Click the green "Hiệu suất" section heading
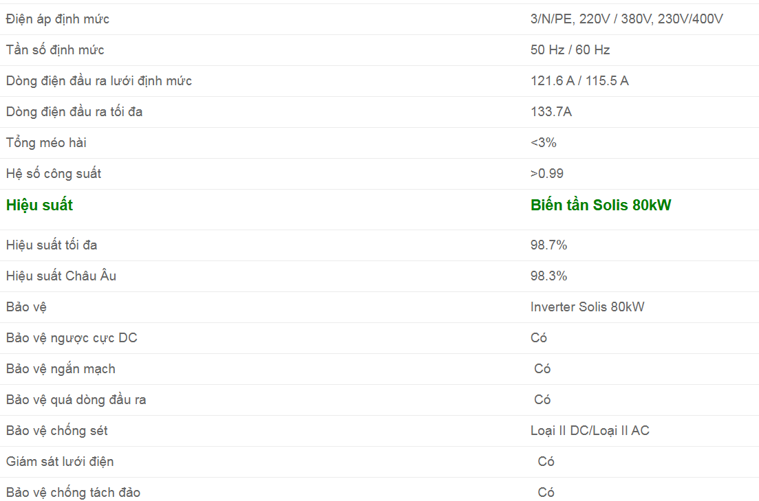Image resolution: width=759 pixels, height=501 pixels. pos(39,205)
